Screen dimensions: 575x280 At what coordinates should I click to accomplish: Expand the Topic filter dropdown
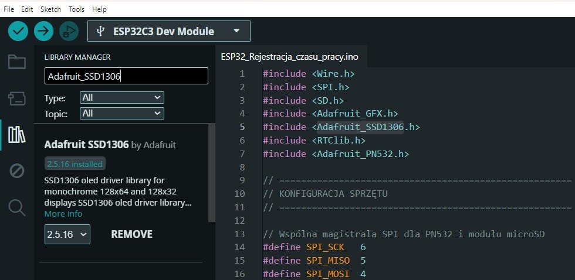tap(122, 114)
